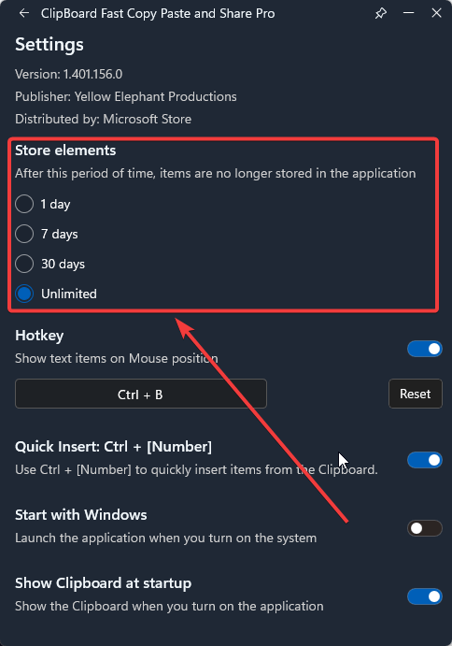
Task: Pin the window with the pushpin icon
Action: click(x=381, y=14)
